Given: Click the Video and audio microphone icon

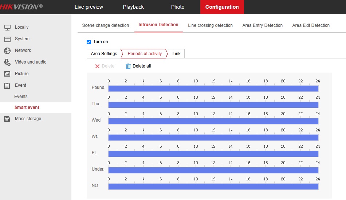Looking at the screenshot, I should pos(7,62).
